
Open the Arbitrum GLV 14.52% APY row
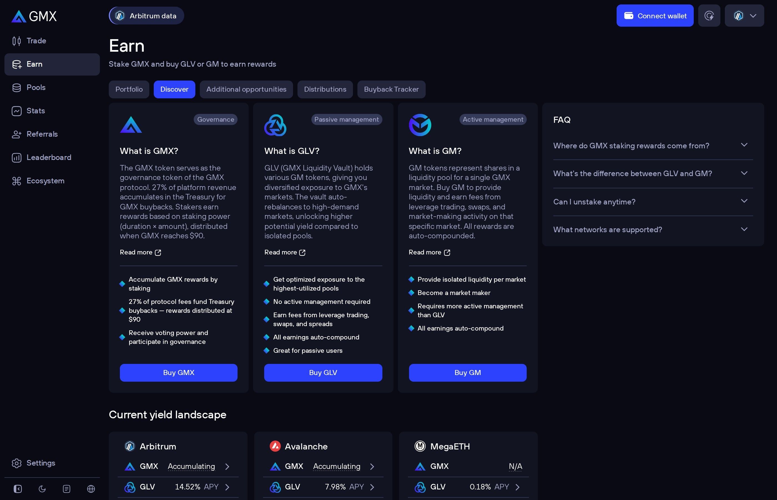coord(178,487)
